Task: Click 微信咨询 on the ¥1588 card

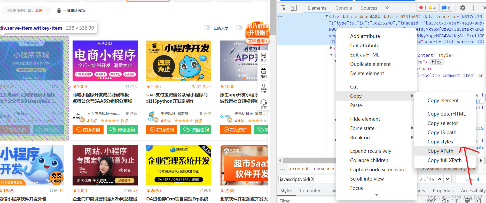Action: (x=196, y=130)
